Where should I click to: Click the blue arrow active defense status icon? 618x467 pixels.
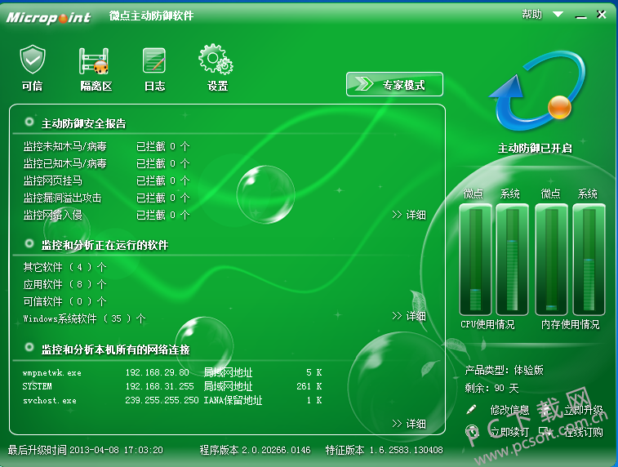click(536, 91)
